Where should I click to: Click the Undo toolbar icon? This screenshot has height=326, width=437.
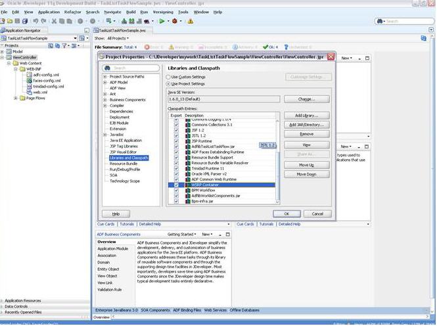[35, 21]
